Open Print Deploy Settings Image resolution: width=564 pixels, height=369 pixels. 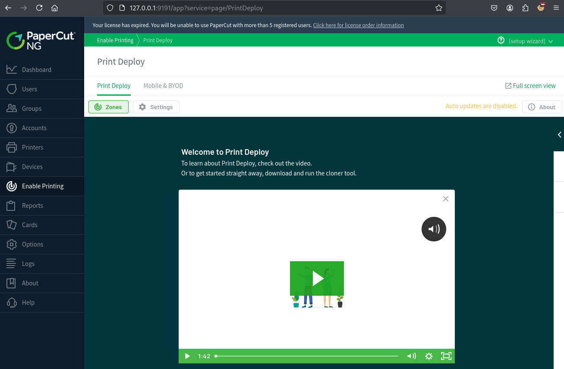pos(156,107)
